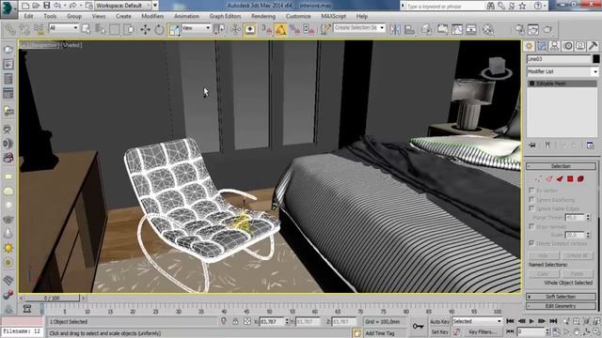Click the time slider at 0 / 100
Image resolution: width=602 pixels, height=338 pixels.
(x=52, y=298)
